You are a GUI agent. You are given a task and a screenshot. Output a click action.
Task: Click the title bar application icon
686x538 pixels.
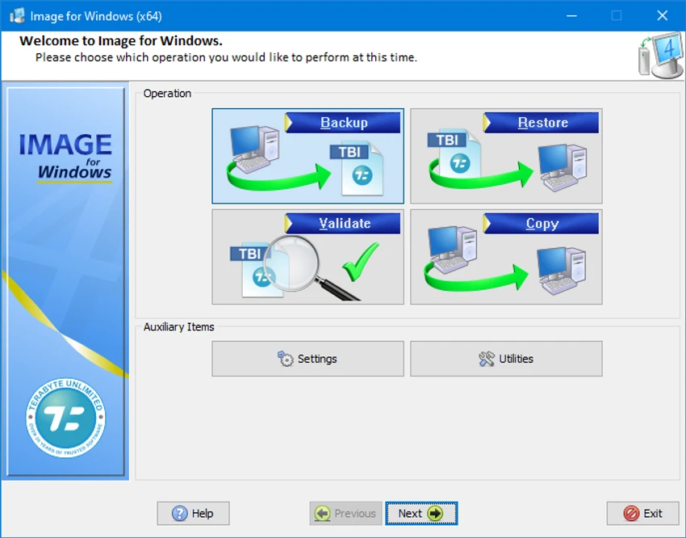(17, 16)
